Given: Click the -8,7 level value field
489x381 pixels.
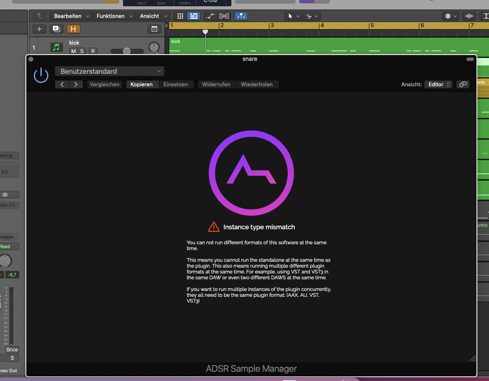Looking at the screenshot, I should tap(12, 275).
